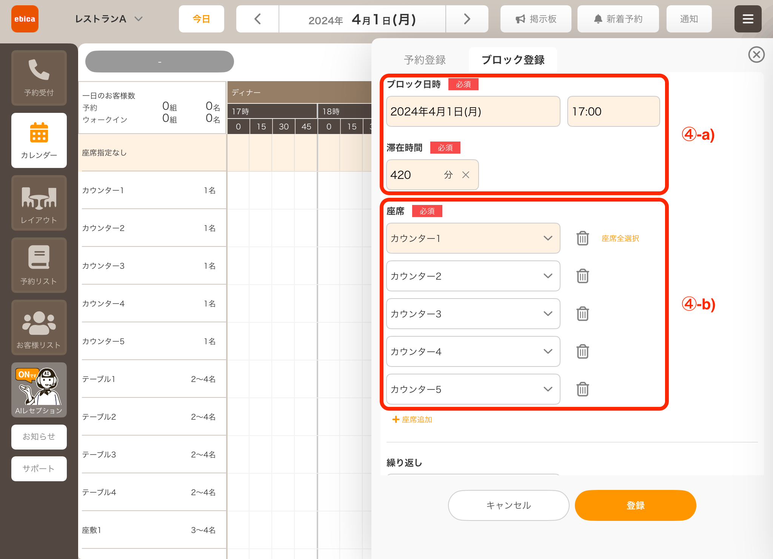Viewport: 773px width, 559px height.
Task: Open the 通知 notifications
Action: pyautogui.click(x=689, y=19)
